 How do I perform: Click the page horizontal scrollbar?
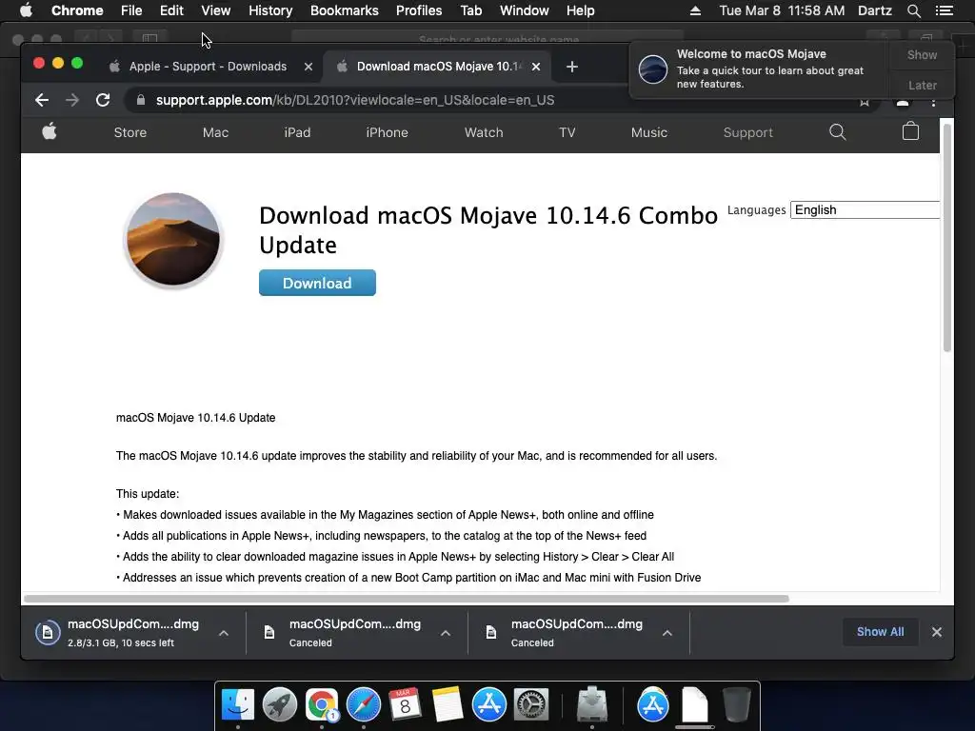(x=407, y=599)
